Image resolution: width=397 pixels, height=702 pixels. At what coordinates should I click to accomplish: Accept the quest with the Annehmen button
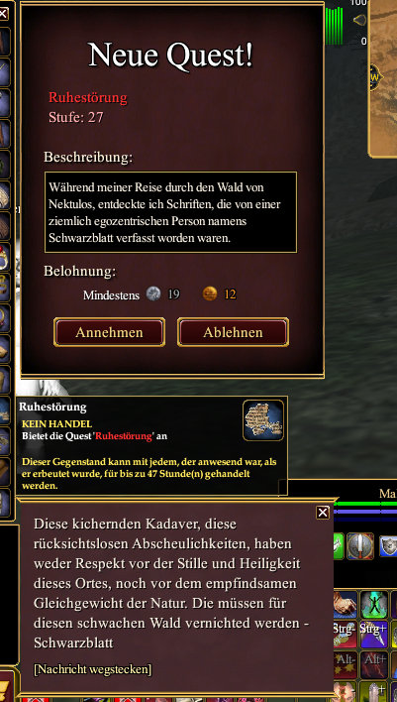[x=110, y=332]
